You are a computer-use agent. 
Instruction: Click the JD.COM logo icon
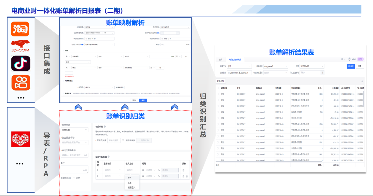click(x=20, y=46)
